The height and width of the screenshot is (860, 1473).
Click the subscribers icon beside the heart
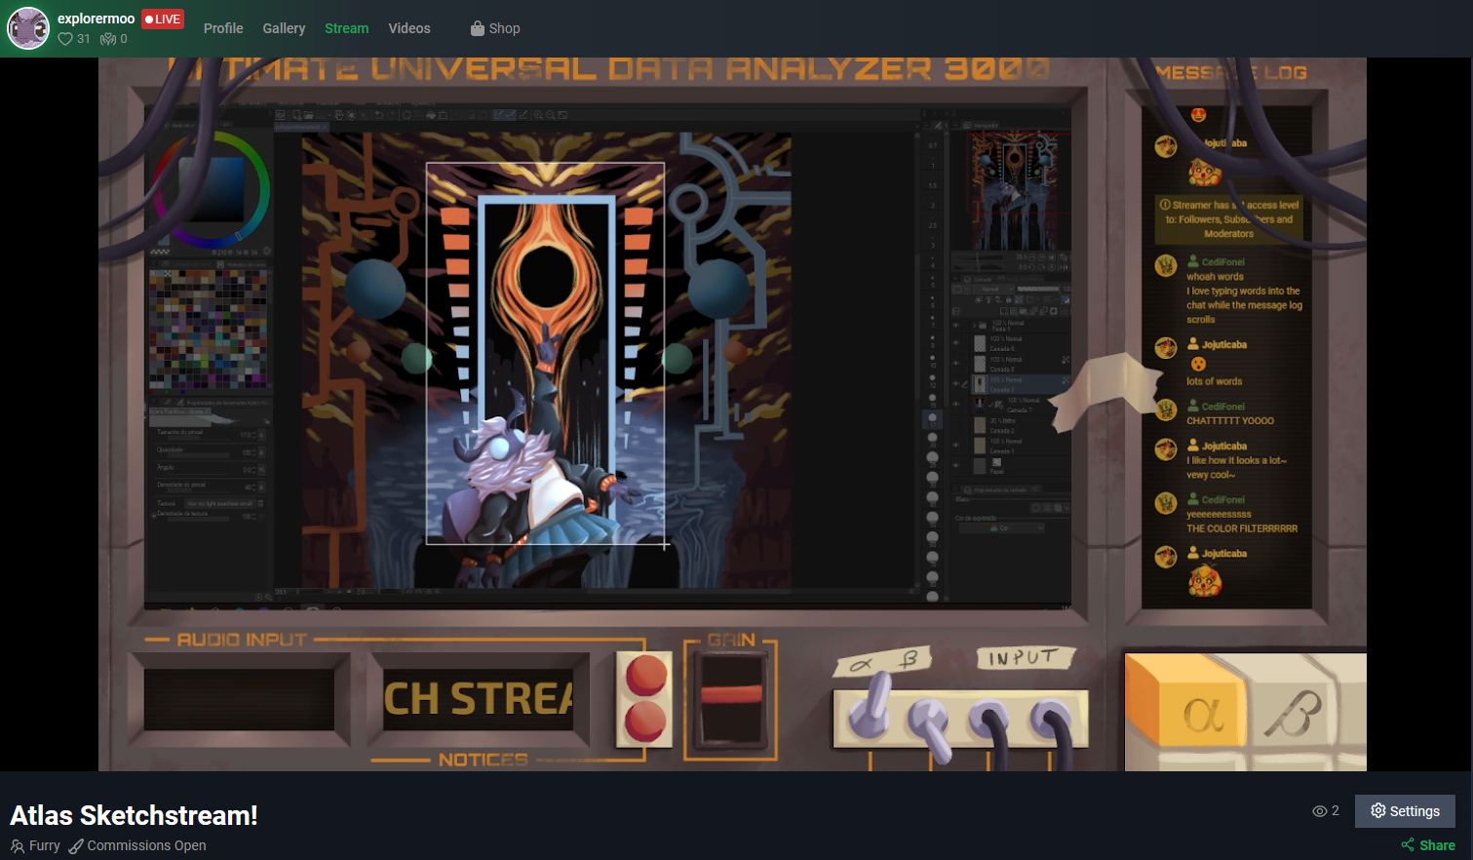[108, 39]
